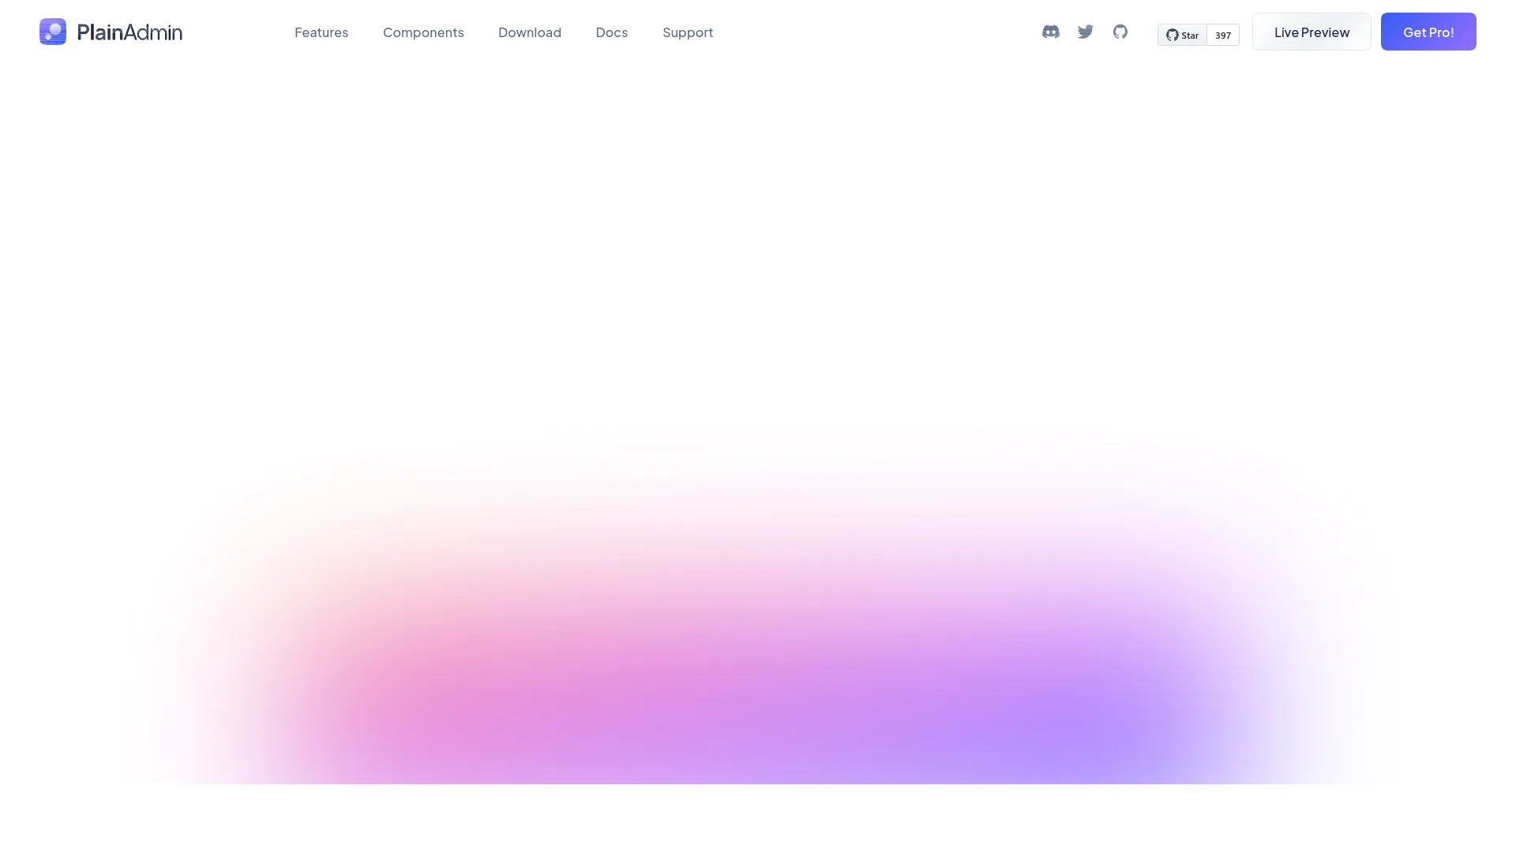
Task: Open the Components menu item
Action: pyautogui.click(x=423, y=32)
